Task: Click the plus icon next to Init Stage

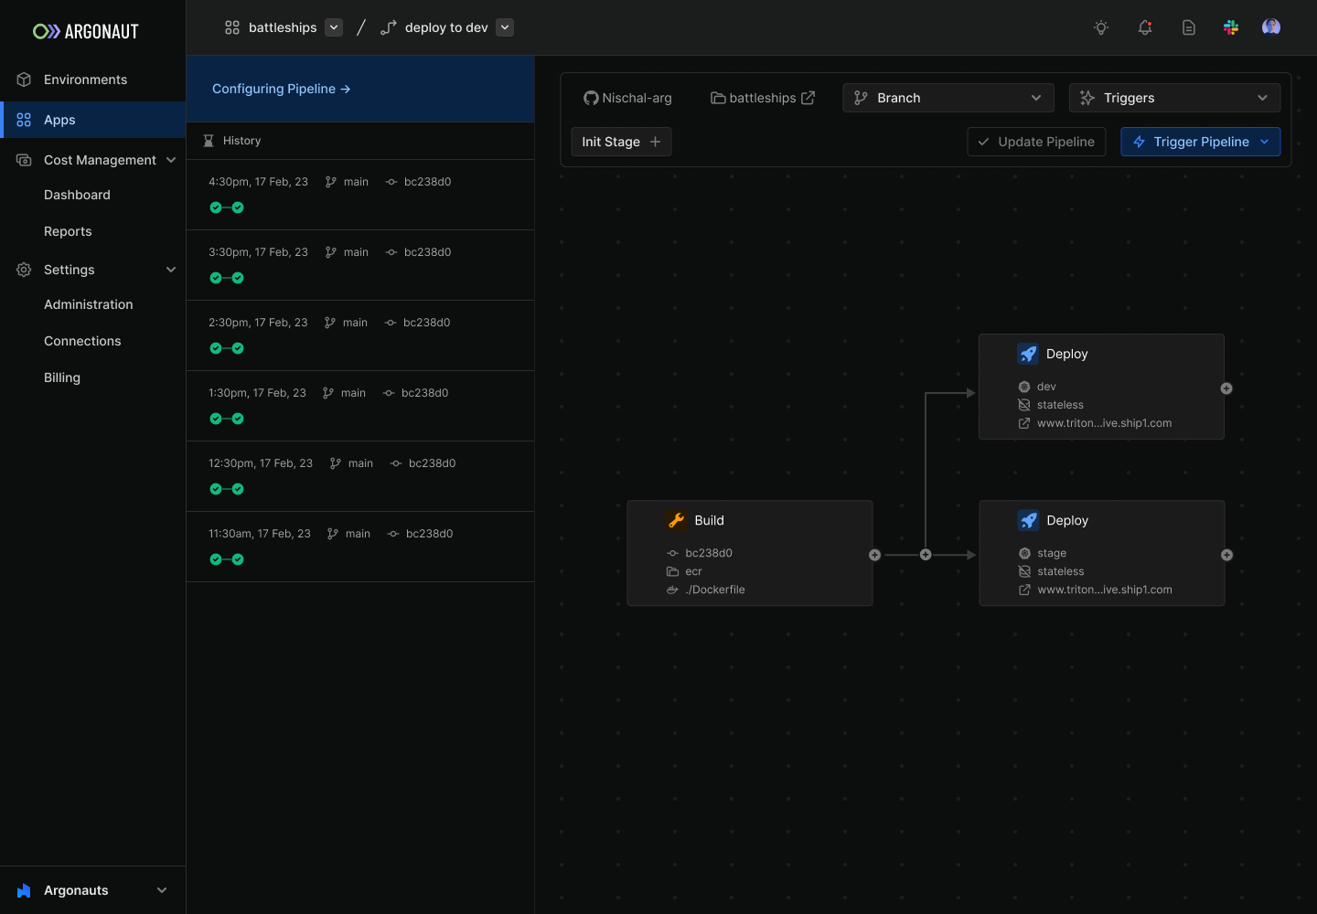Action: point(654,142)
